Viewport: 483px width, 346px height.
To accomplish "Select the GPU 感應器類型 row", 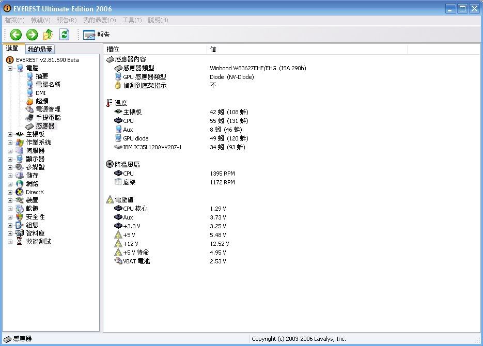I will [x=184, y=77].
